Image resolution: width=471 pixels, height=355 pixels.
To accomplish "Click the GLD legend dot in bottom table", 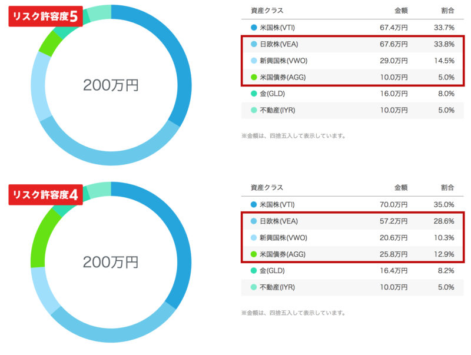I will tap(254, 271).
